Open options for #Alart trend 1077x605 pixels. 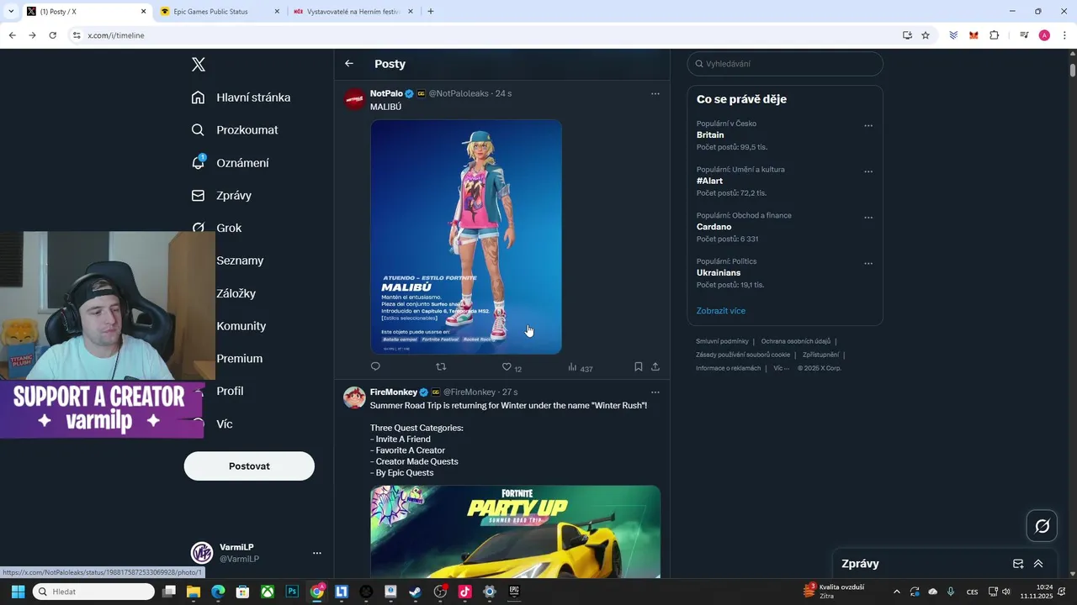click(x=868, y=171)
